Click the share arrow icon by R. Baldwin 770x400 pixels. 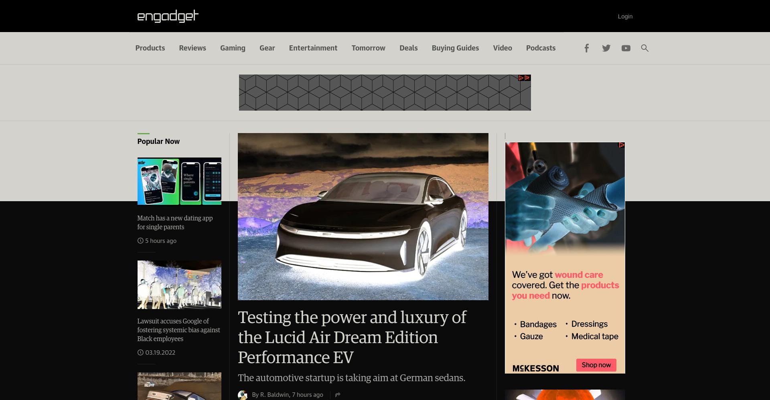338,395
